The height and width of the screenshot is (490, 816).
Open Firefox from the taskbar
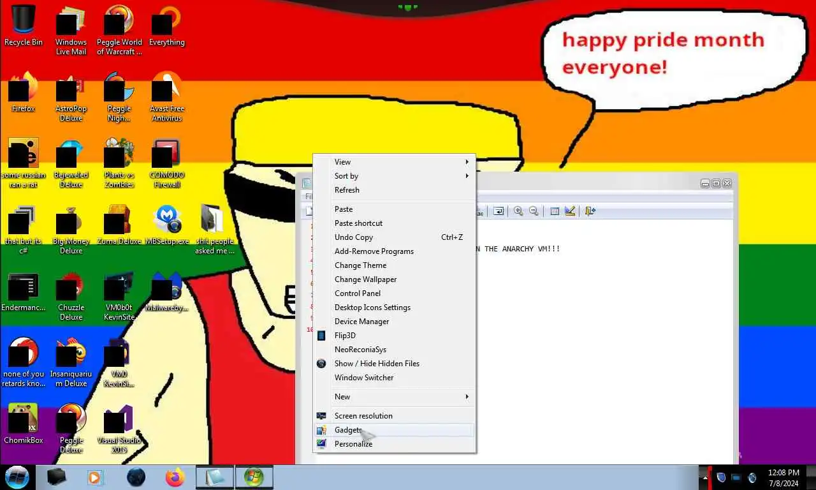click(x=175, y=477)
